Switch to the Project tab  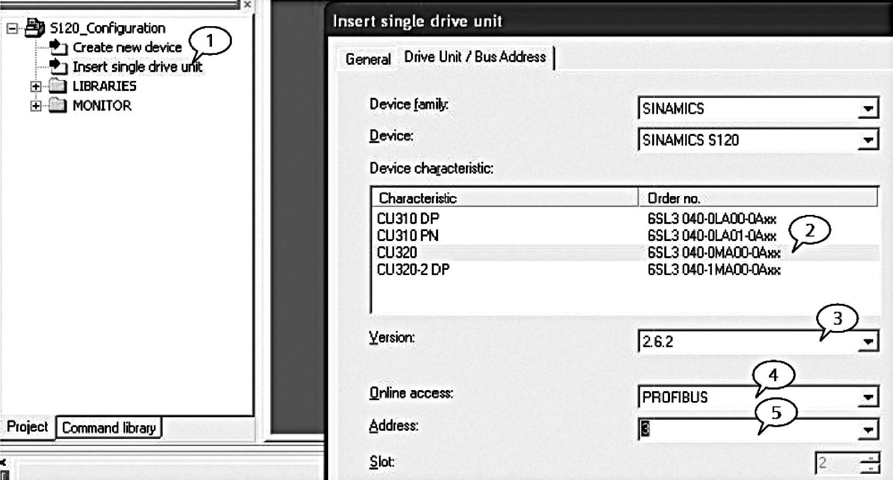tap(27, 427)
